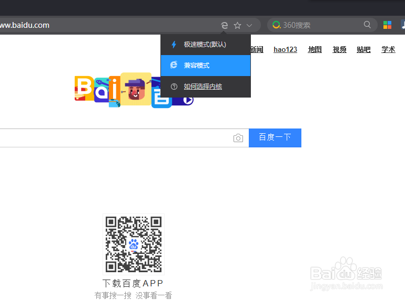Screen dimensions: 405x300
Task: Focus the 360搜索 search box
Action: click(x=322, y=25)
